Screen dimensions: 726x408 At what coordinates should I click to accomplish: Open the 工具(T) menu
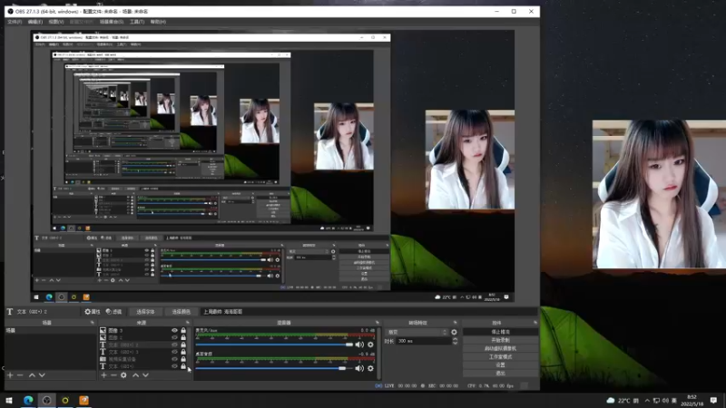(x=137, y=22)
